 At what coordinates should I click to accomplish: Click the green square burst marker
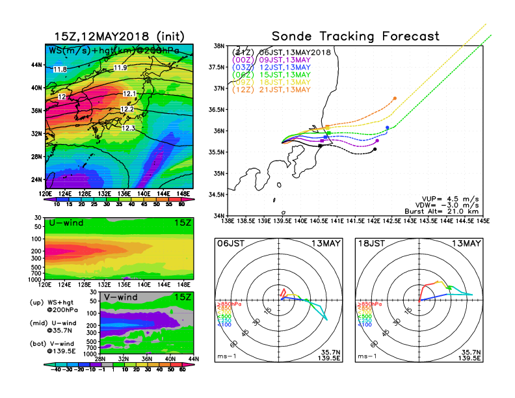click(329, 133)
